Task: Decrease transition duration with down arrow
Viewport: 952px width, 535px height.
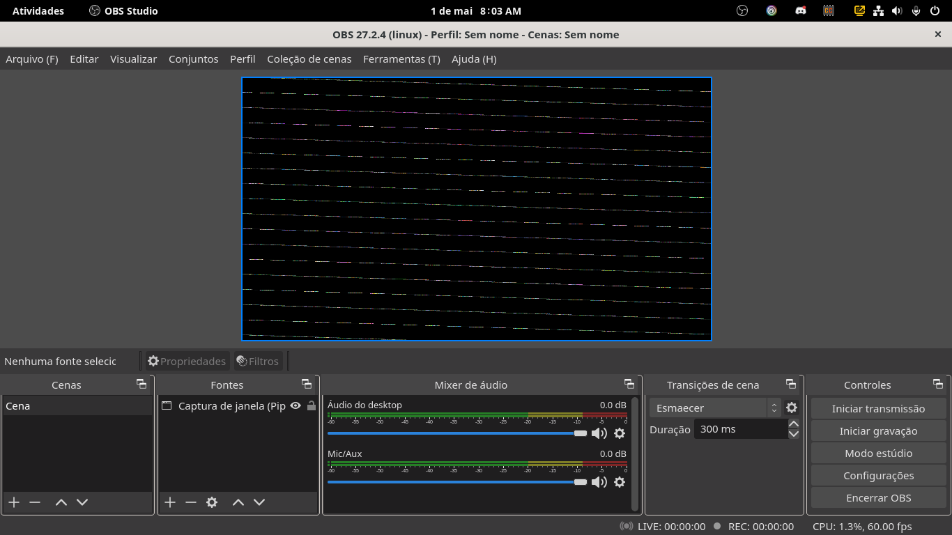Action: click(793, 433)
